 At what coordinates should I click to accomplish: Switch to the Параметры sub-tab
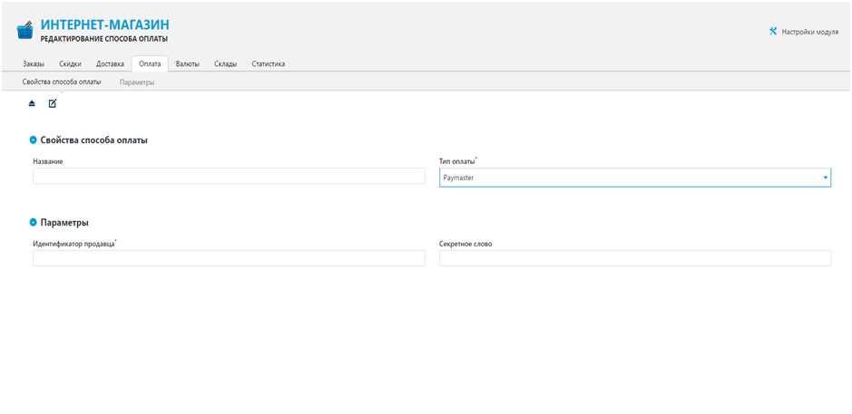point(137,82)
